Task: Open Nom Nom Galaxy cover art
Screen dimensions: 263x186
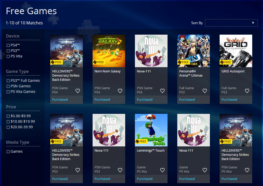Action: 109,51
